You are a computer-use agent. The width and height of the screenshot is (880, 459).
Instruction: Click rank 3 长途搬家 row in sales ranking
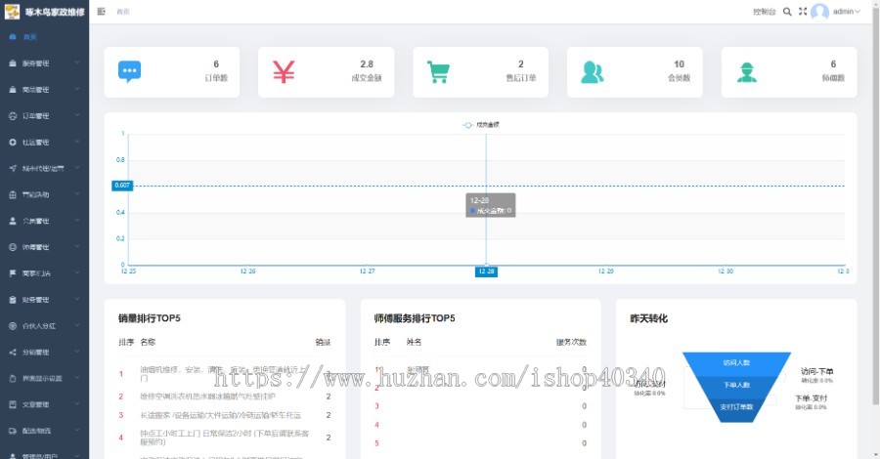point(225,415)
